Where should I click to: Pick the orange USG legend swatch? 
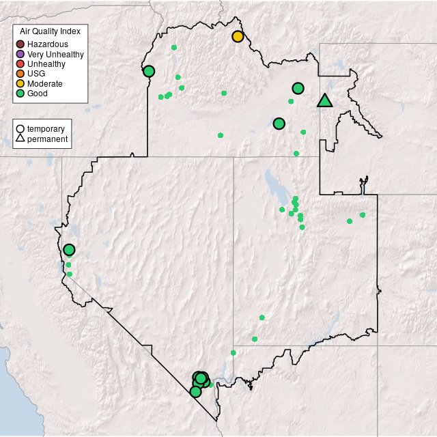pos(20,73)
